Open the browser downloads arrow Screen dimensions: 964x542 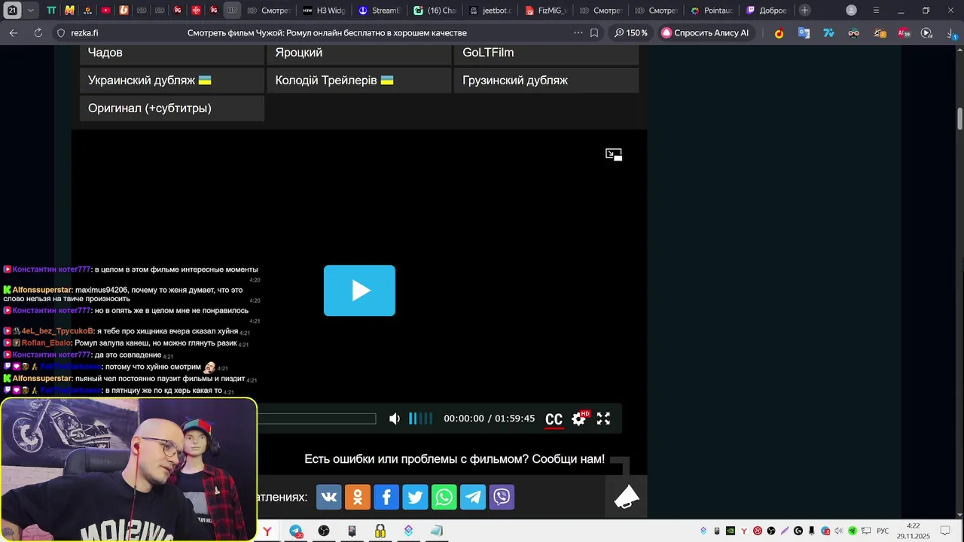pyautogui.click(x=950, y=33)
